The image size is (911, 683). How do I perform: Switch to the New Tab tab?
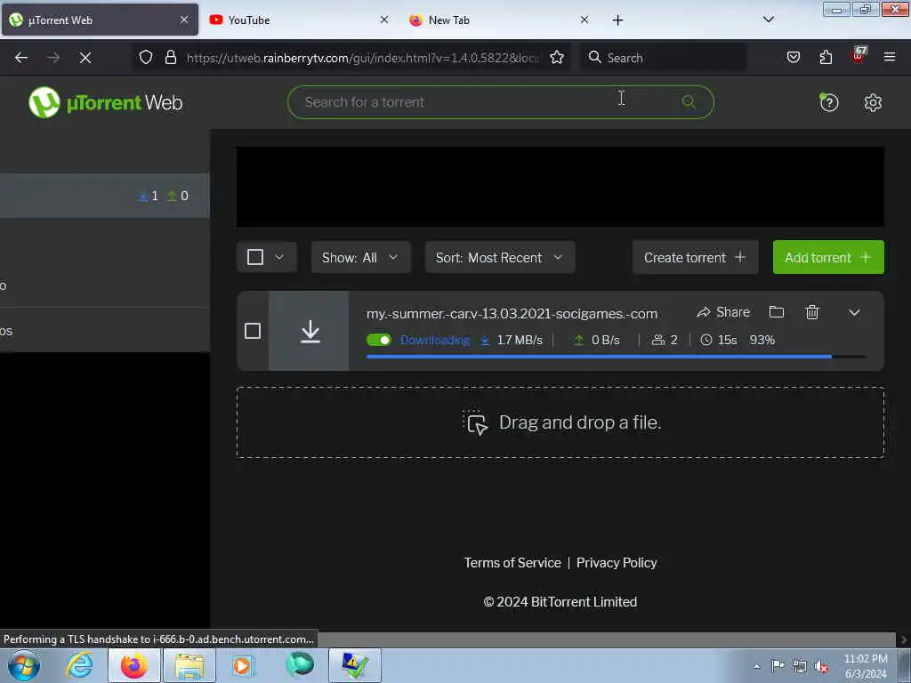pyautogui.click(x=498, y=20)
